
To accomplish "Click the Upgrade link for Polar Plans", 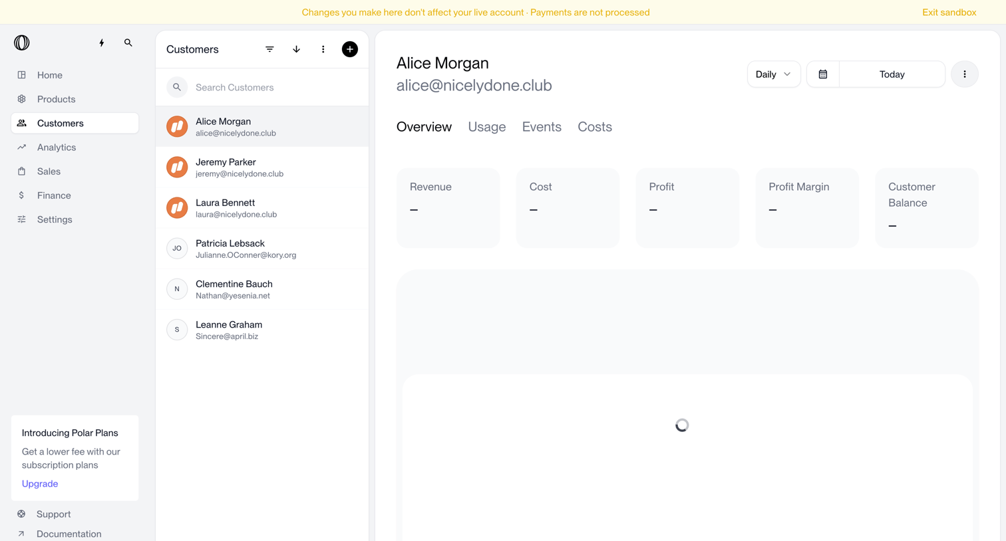I will pos(40,484).
